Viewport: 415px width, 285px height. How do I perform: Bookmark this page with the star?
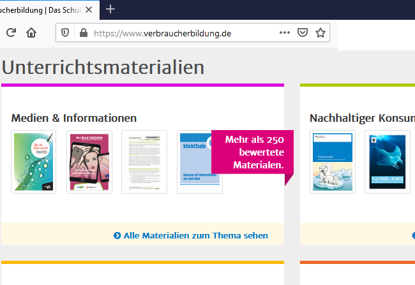tap(321, 33)
